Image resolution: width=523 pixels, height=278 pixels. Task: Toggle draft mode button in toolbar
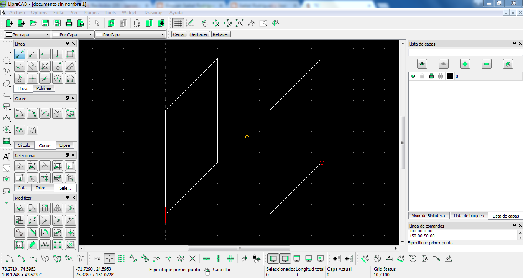[x=190, y=23]
